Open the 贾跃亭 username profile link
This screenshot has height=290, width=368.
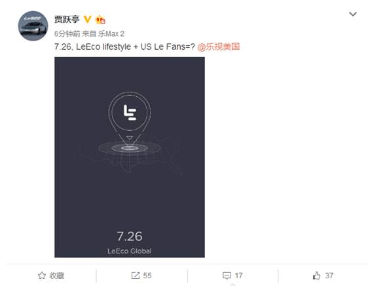[67, 19]
